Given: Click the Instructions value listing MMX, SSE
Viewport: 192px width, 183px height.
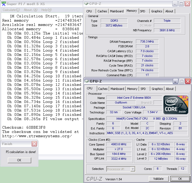Looking at the screenshot, I should tap(147, 133).
